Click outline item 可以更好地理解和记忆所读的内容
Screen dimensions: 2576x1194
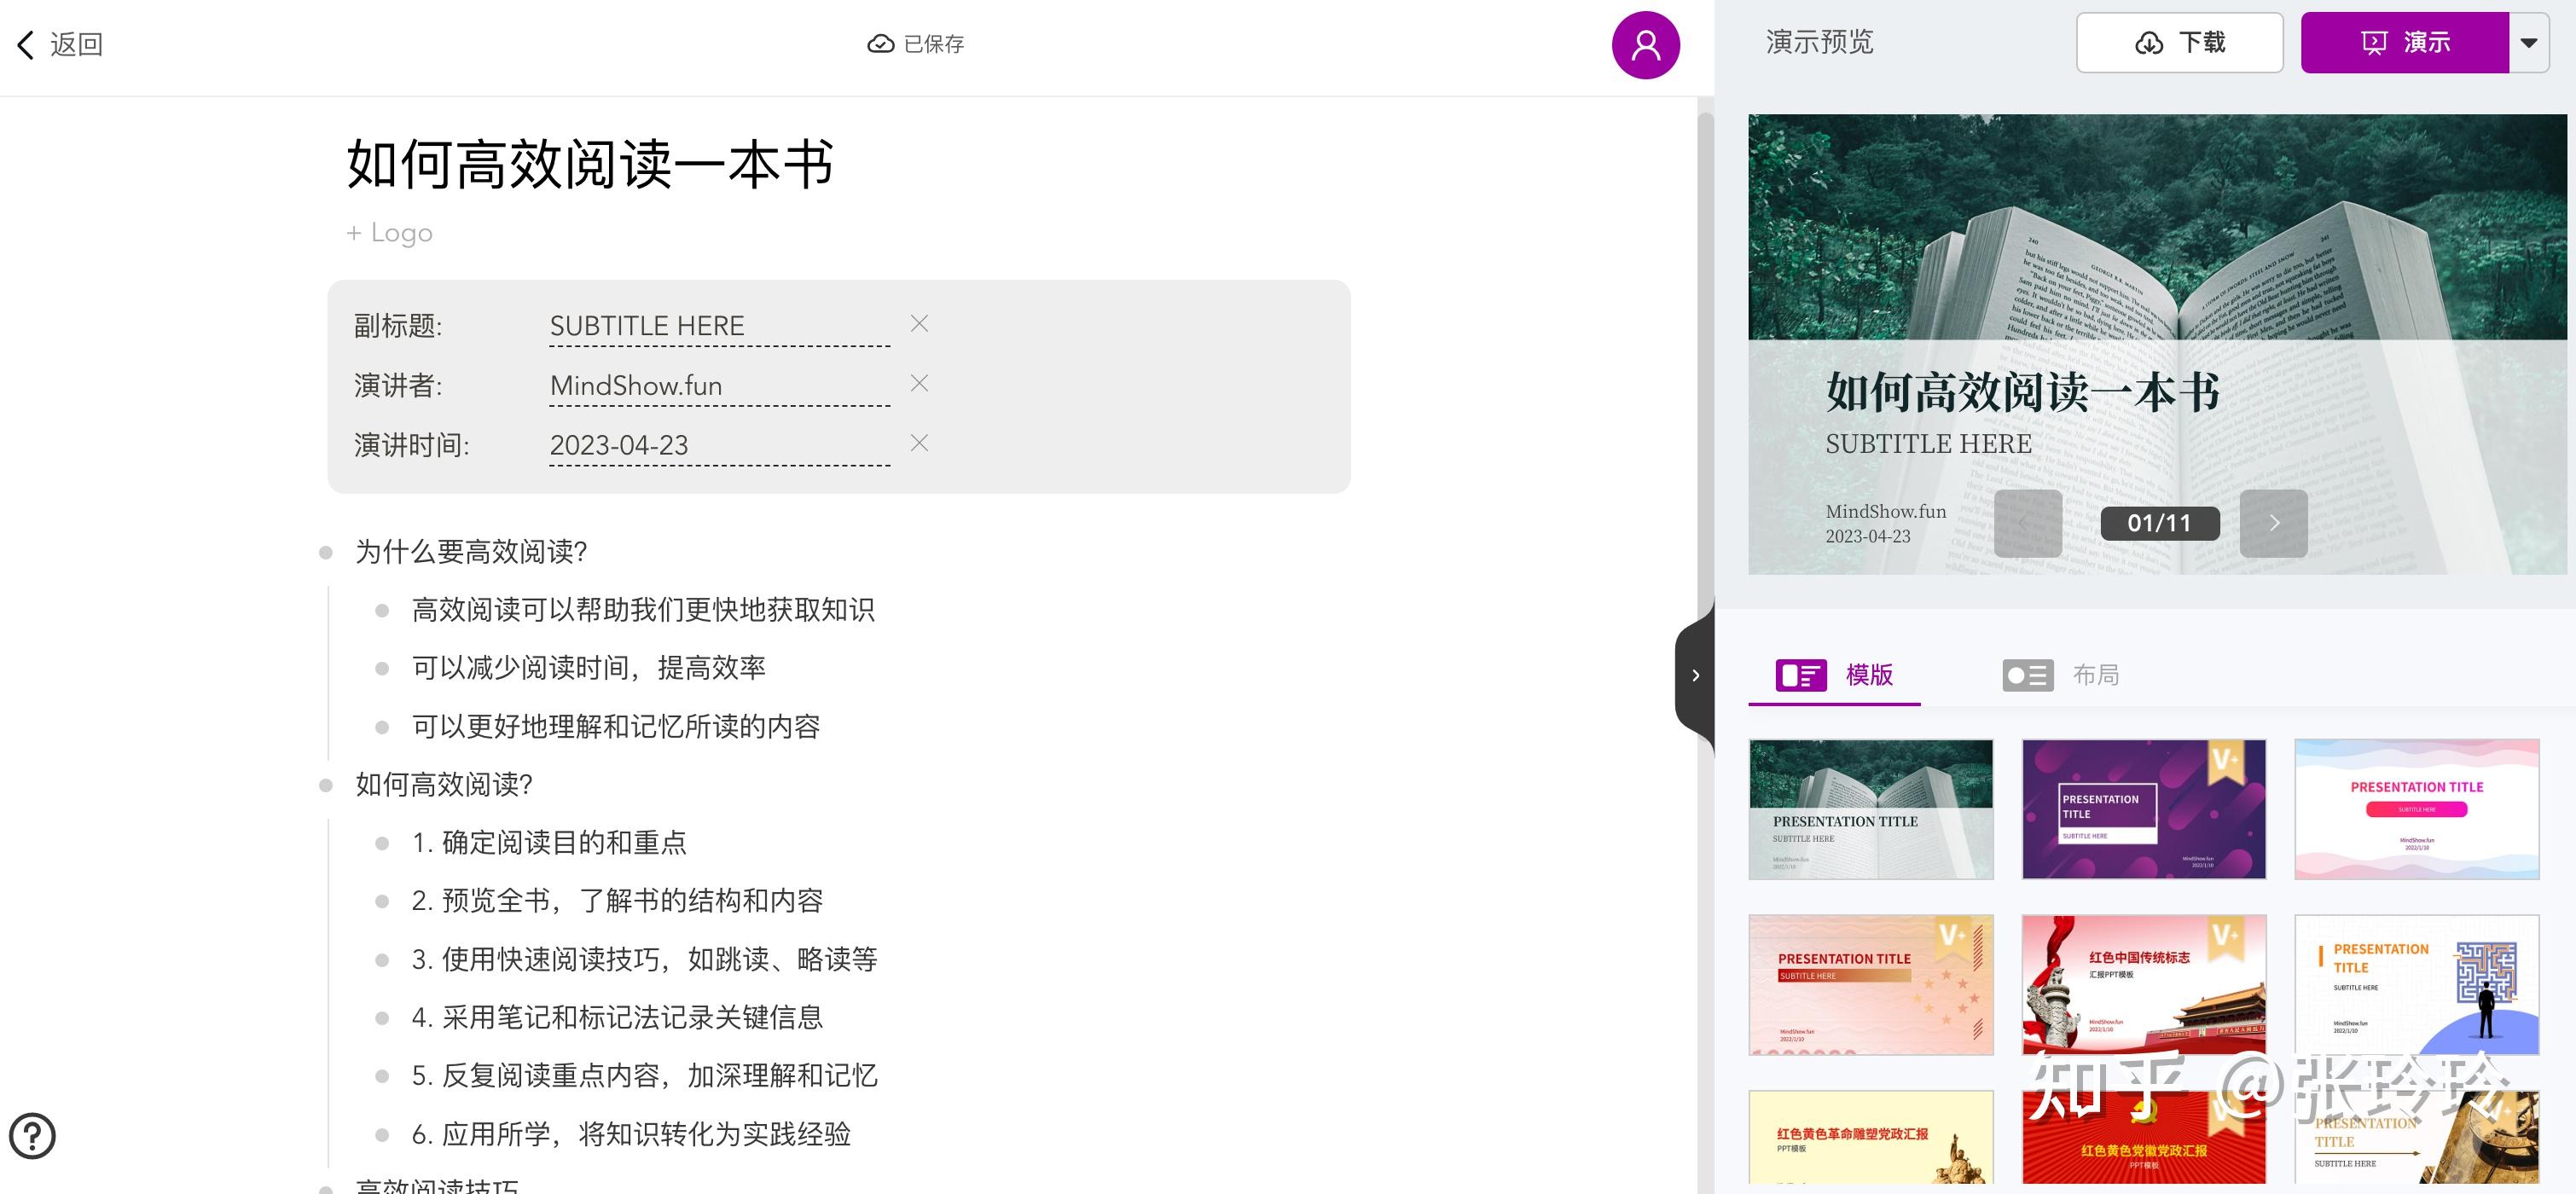(616, 726)
